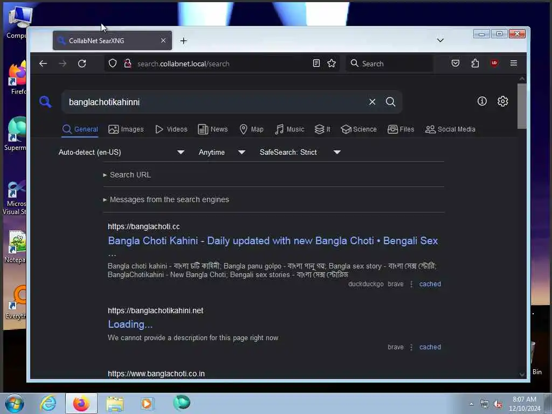Close the CollabNet SearXNG tab
The image size is (552, 414).
point(163,41)
